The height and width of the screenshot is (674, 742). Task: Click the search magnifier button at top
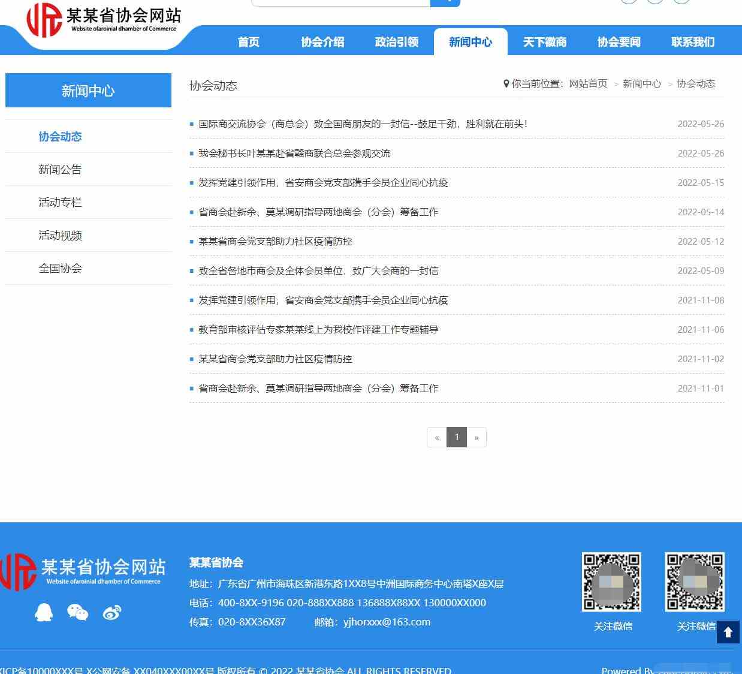click(445, 2)
